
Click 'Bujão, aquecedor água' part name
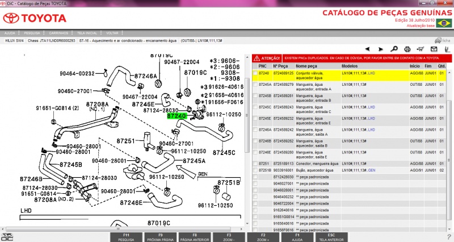click(314, 170)
